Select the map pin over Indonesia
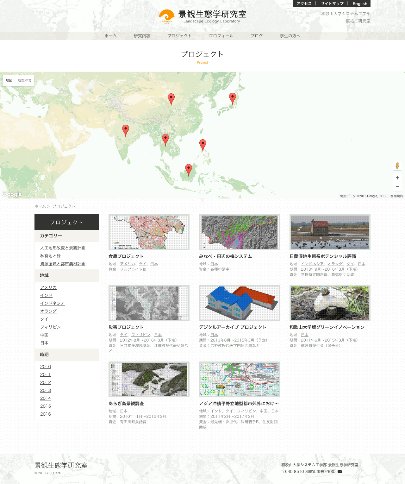This screenshot has width=405, height=484. 189,169
